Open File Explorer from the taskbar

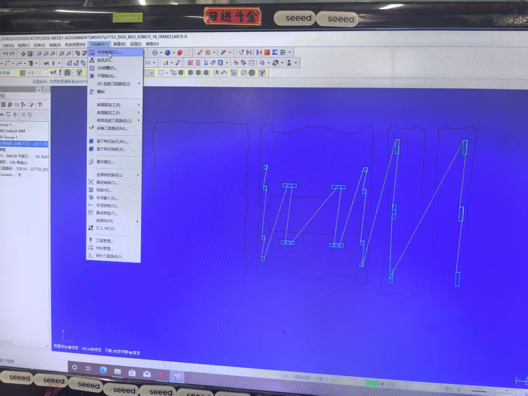(118, 371)
